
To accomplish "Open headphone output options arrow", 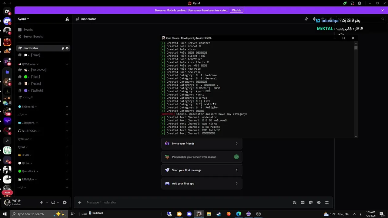I will (x=58, y=203).
